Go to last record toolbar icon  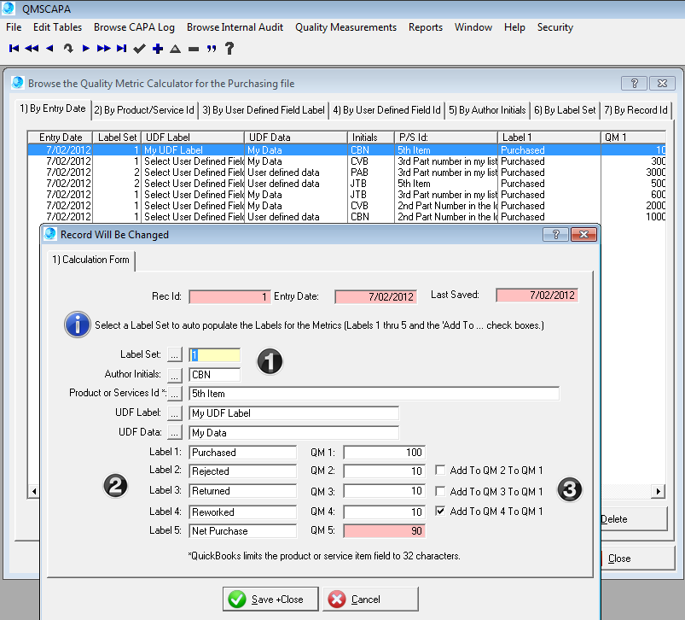[x=122, y=49]
